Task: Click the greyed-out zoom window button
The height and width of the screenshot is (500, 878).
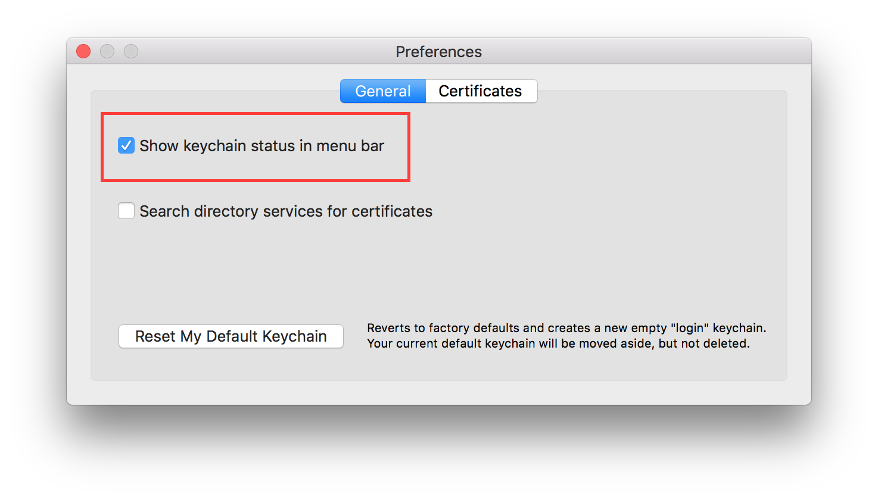Action: tap(131, 52)
